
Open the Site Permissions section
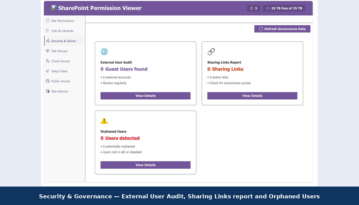tap(63, 20)
